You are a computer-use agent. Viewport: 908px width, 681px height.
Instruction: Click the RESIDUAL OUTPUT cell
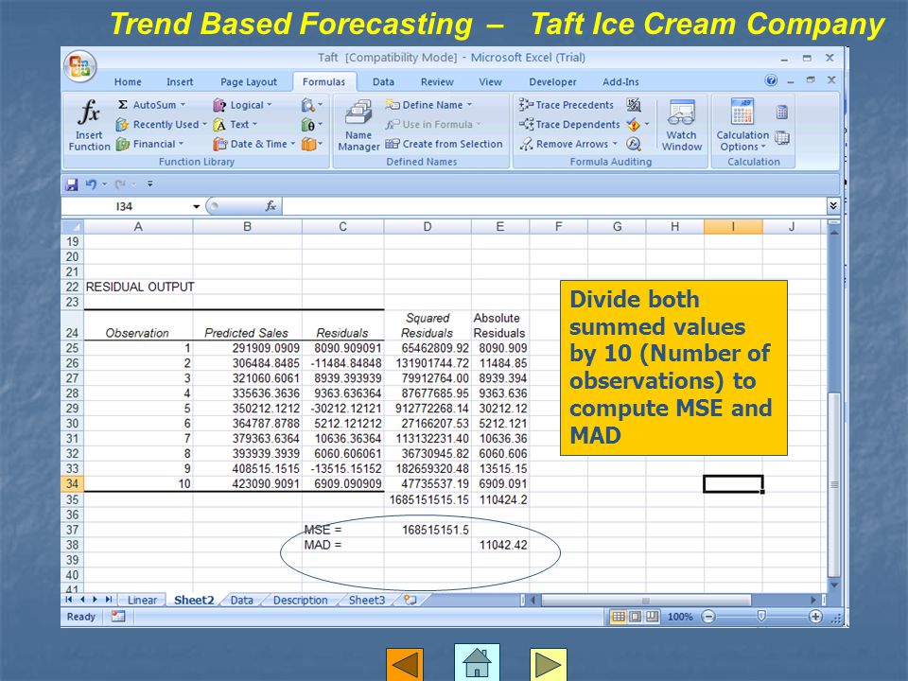coord(139,287)
